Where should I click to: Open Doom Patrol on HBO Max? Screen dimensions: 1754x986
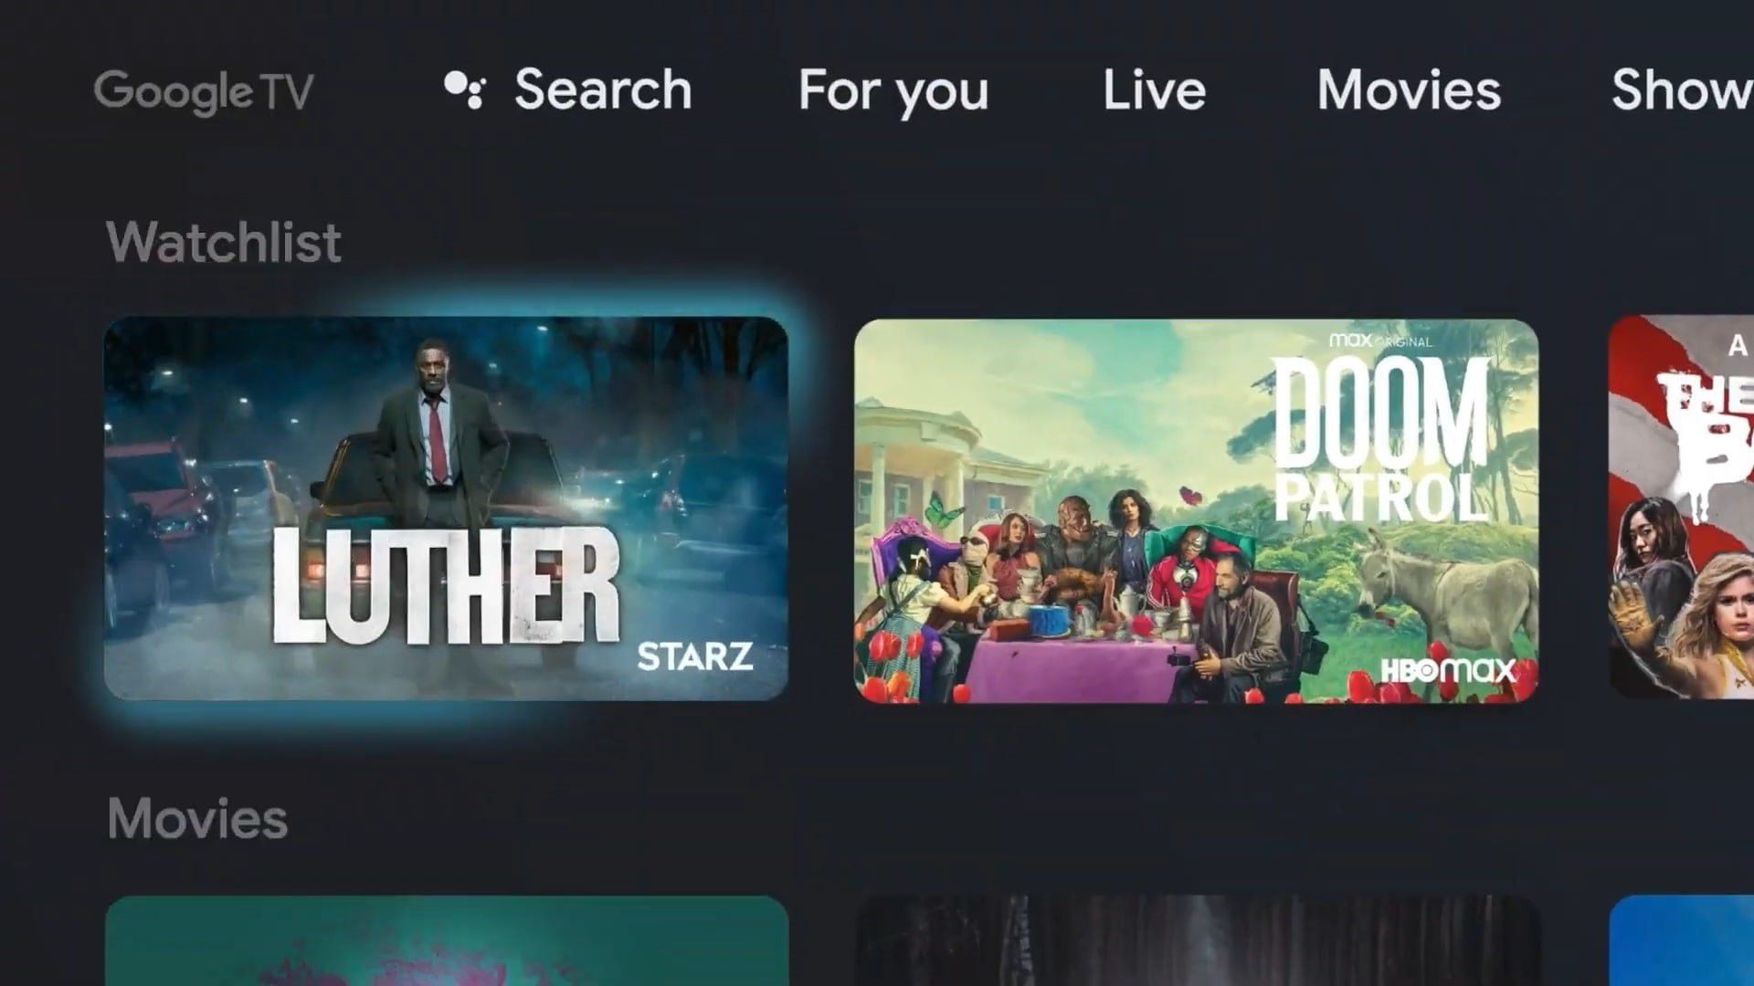pyautogui.click(x=1198, y=513)
